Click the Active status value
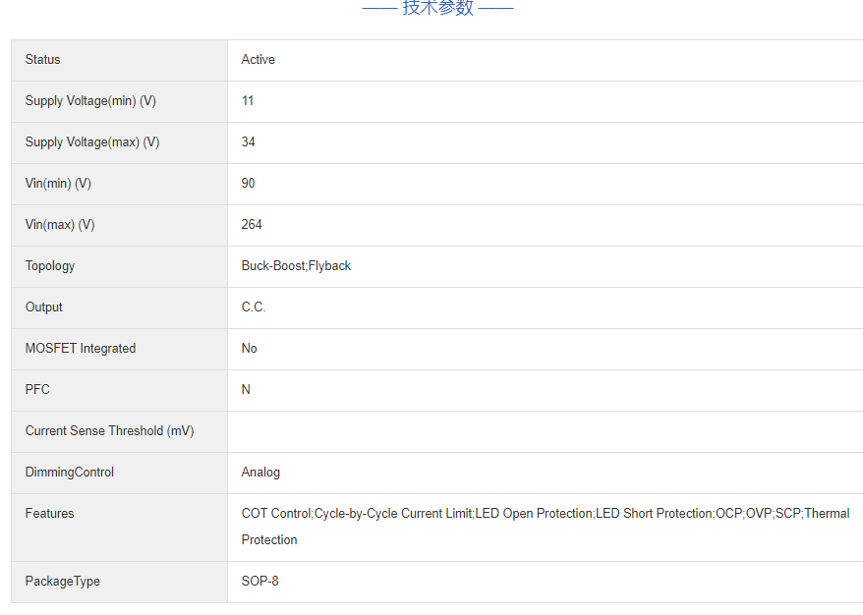Viewport: 863px width, 615px height. 259,60
